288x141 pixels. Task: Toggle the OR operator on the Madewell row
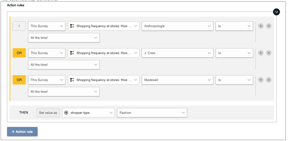(x=19, y=80)
